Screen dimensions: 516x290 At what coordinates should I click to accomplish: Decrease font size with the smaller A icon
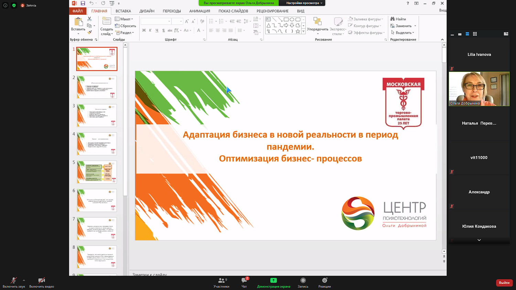click(193, 21)
